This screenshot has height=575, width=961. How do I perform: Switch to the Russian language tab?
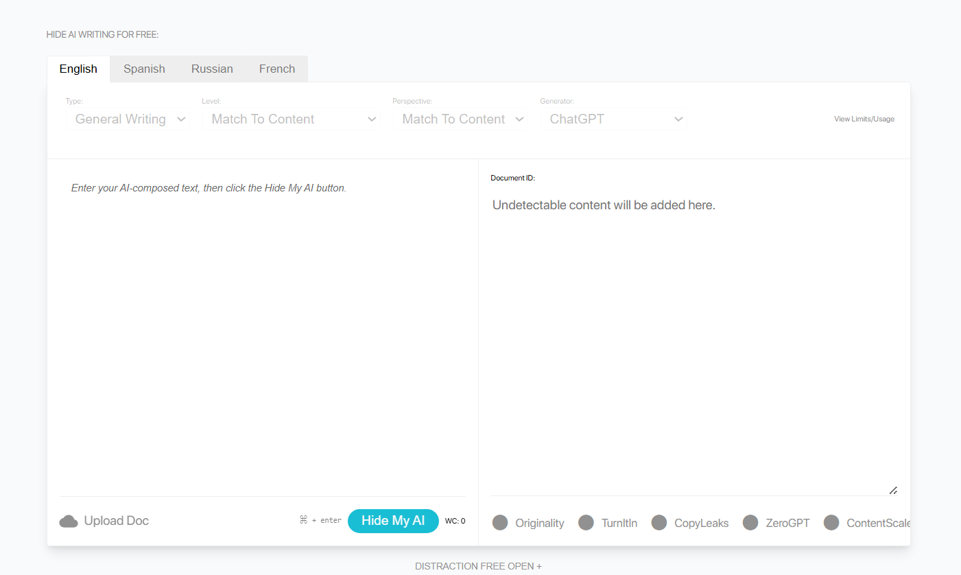pos(212,69)
